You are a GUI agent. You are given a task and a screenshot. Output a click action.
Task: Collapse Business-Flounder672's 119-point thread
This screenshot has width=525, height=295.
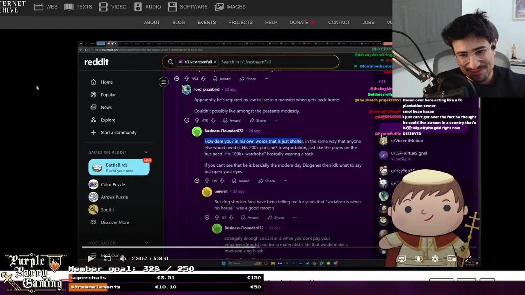[x=197, y=181]
